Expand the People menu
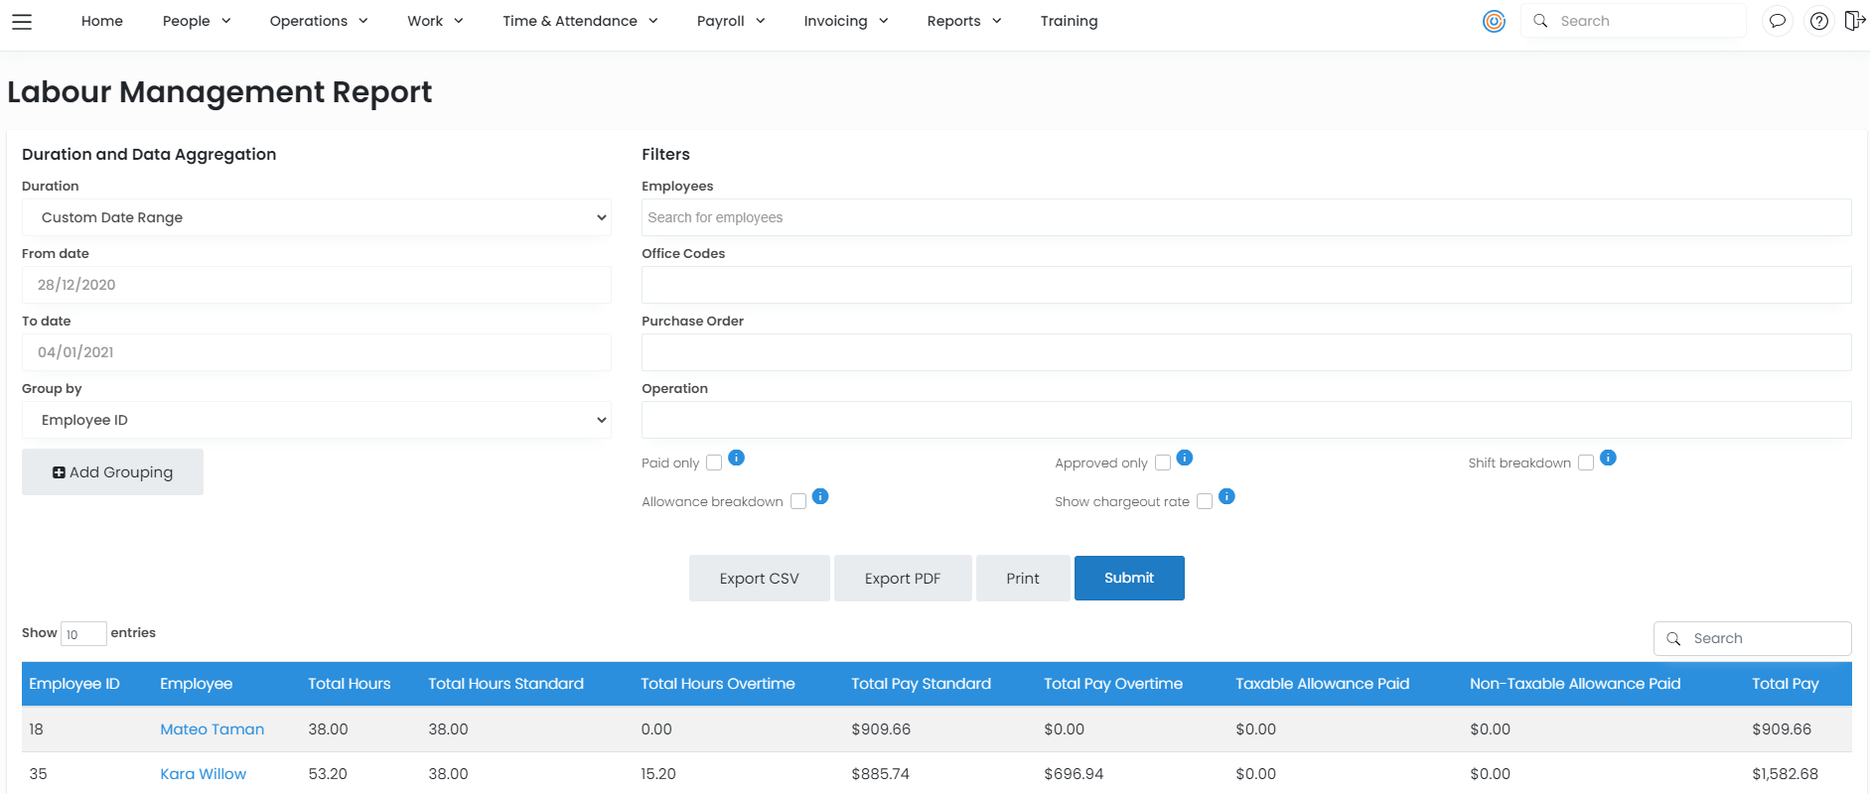The image size is (1870, 794). tap(197, 21)
